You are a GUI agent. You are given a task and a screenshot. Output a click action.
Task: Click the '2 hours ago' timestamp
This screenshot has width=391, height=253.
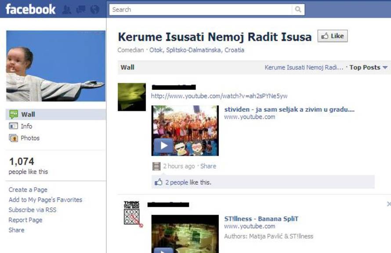[179, 166]
